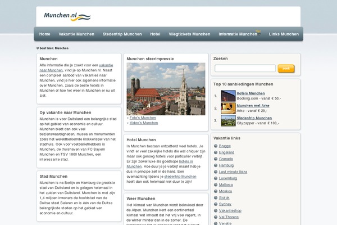Click the bullet icon beside Brugge
This screenshot has height=225, width=337.
216,146
